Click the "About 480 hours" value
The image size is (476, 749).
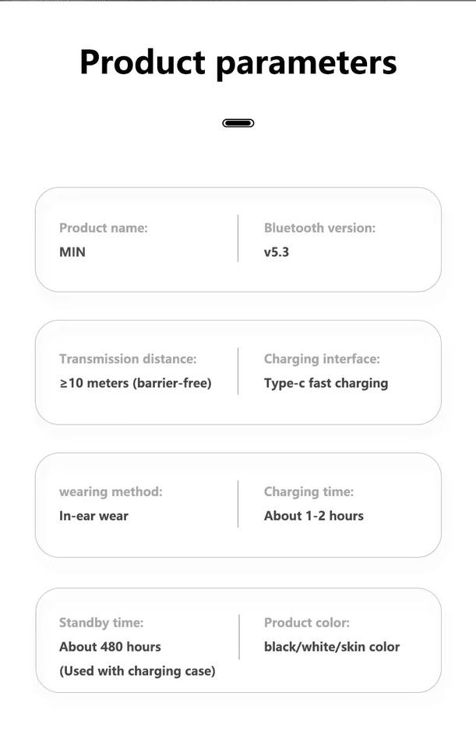110,647
